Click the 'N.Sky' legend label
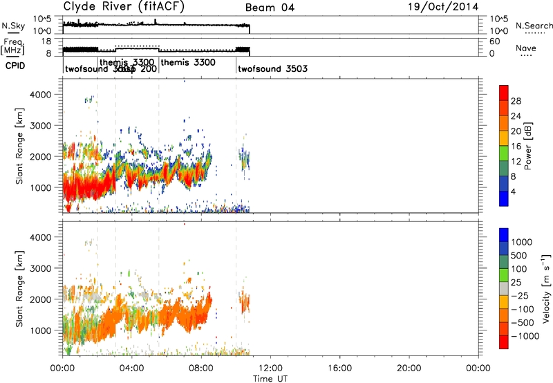The image size is (553, 383). click(13, 26)
